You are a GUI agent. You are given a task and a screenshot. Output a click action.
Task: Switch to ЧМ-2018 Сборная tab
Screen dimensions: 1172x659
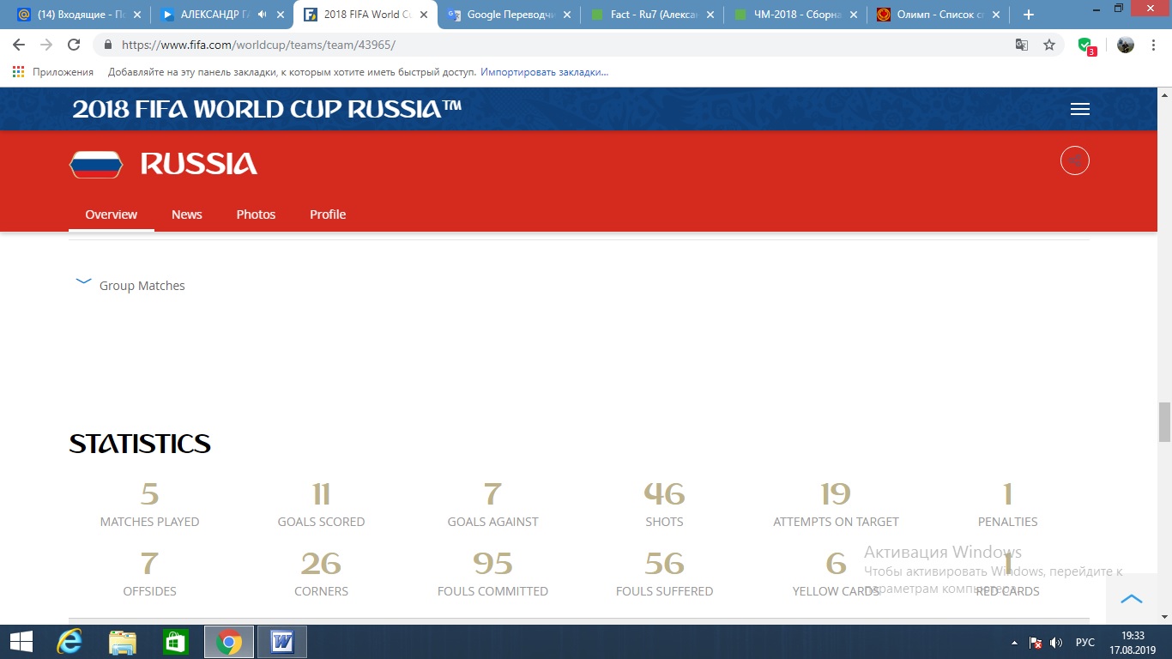(794, 15)
